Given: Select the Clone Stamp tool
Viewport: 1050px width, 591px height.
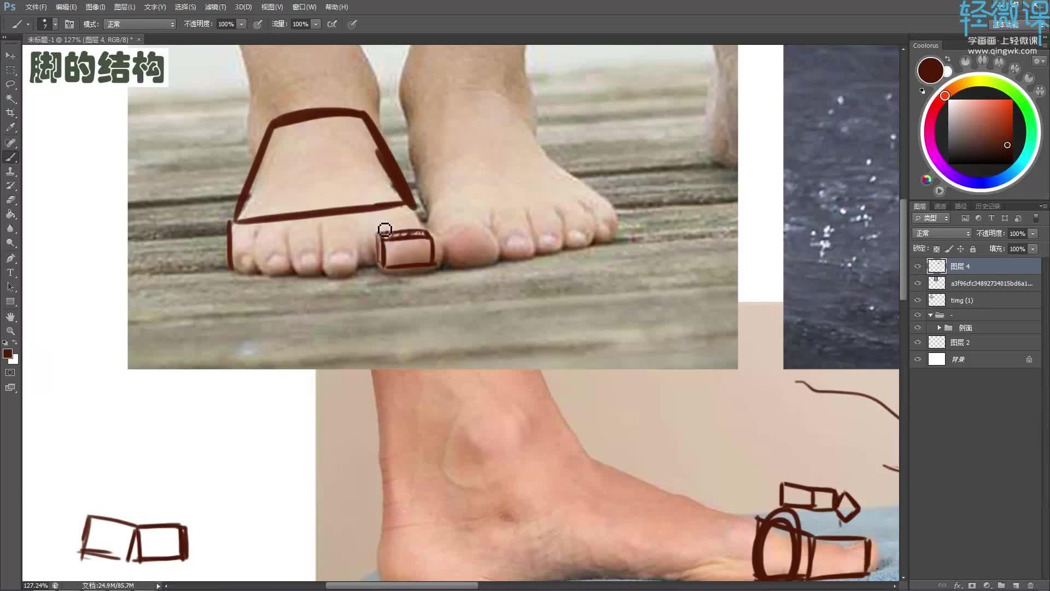Looking at the screenshot, I should tap(10, 171).
